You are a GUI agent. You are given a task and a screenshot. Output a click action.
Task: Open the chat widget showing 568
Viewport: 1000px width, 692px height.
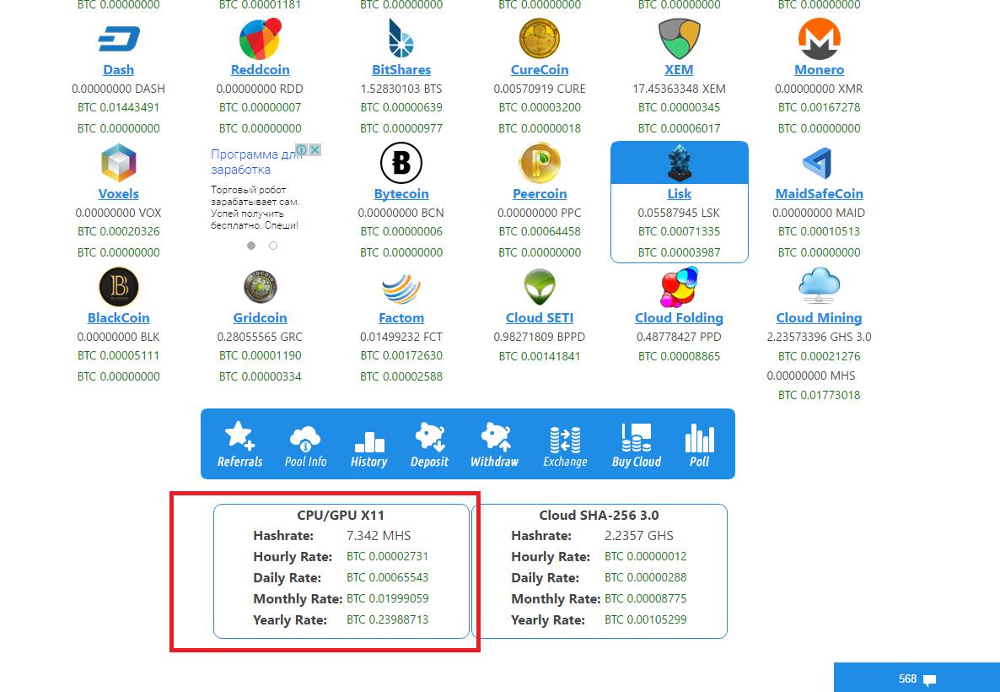coord(917,678)
